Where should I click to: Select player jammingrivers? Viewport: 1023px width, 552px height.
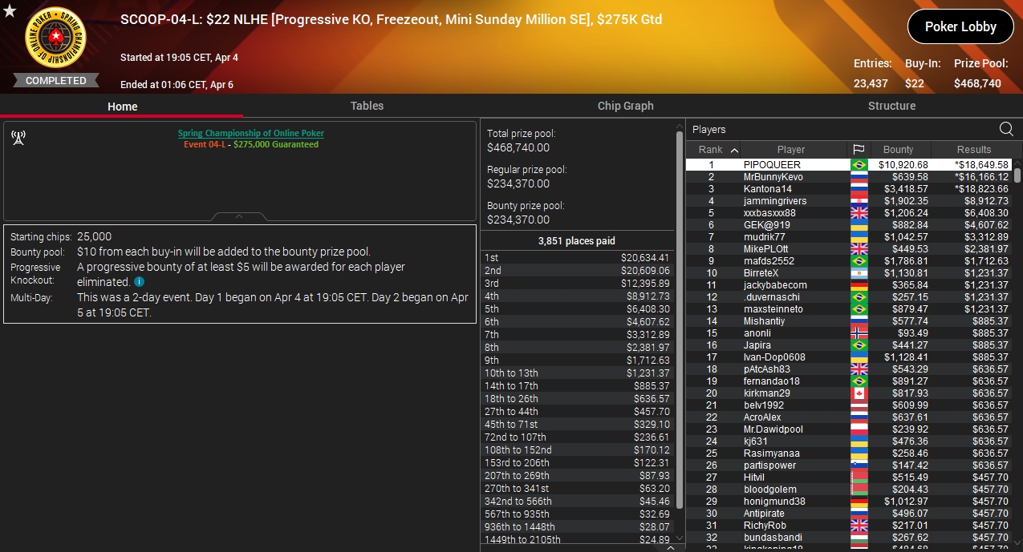coord(775,200)
